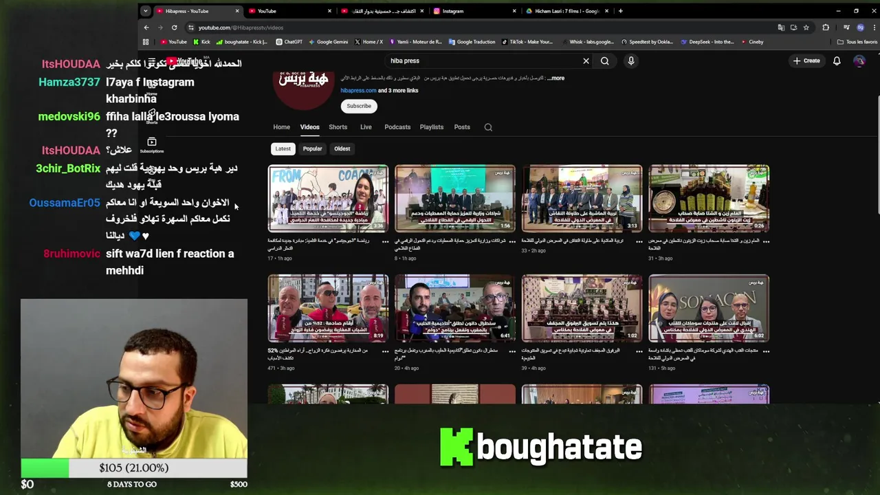Open the TikTok bookmark
Screen dimensions: 880x495
[x=527, y=42]
